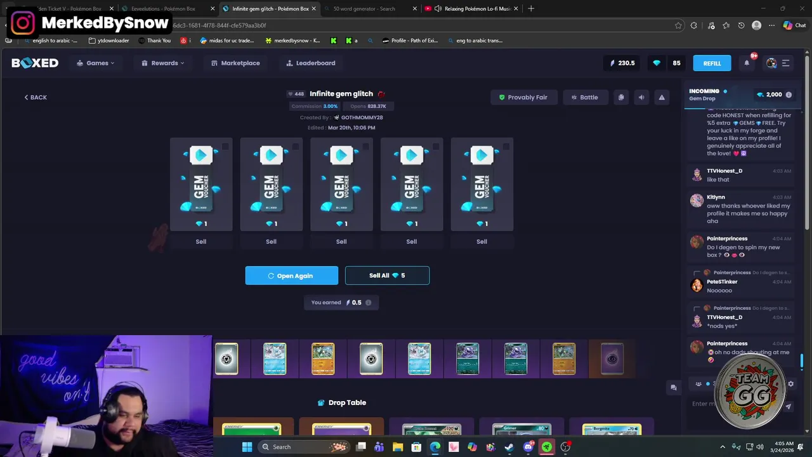
Task: Open creator GOTHMOMMY28 profile link
Action: click(362, 117)
